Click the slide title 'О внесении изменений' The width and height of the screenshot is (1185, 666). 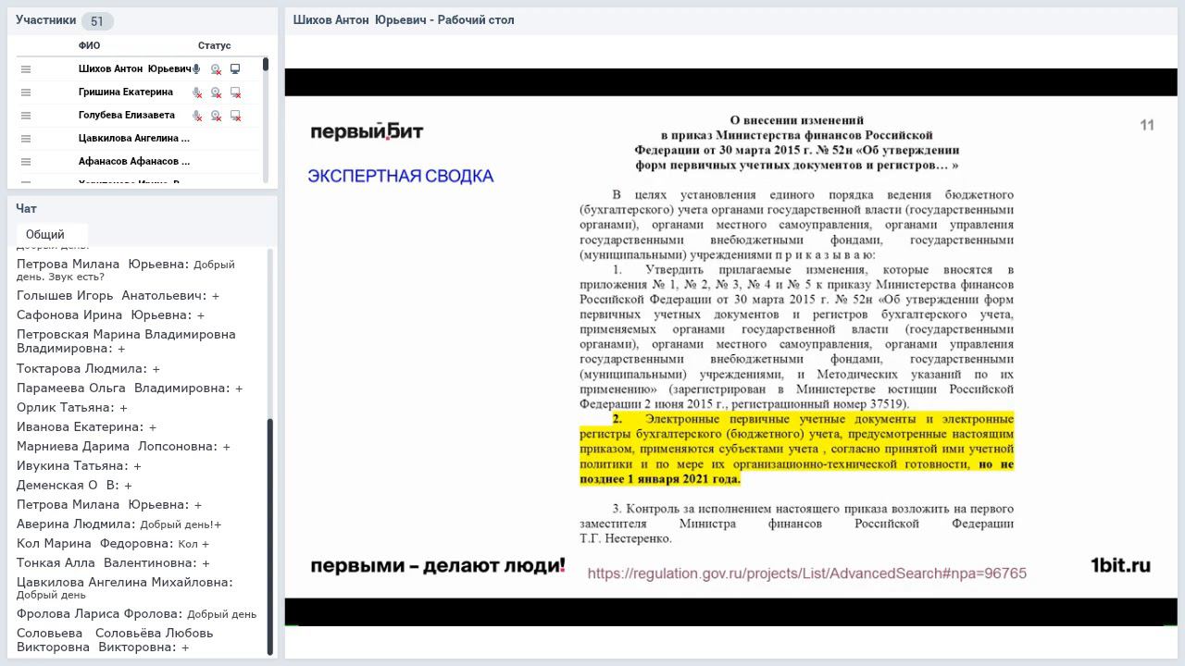tap(797, 120)
